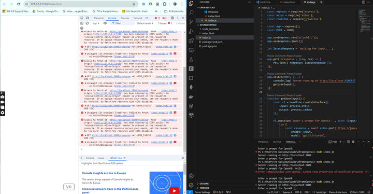Close the What's new drawer tab
Image resolution: width=373 pixels, height=194 pixels.
click(124, 158)
